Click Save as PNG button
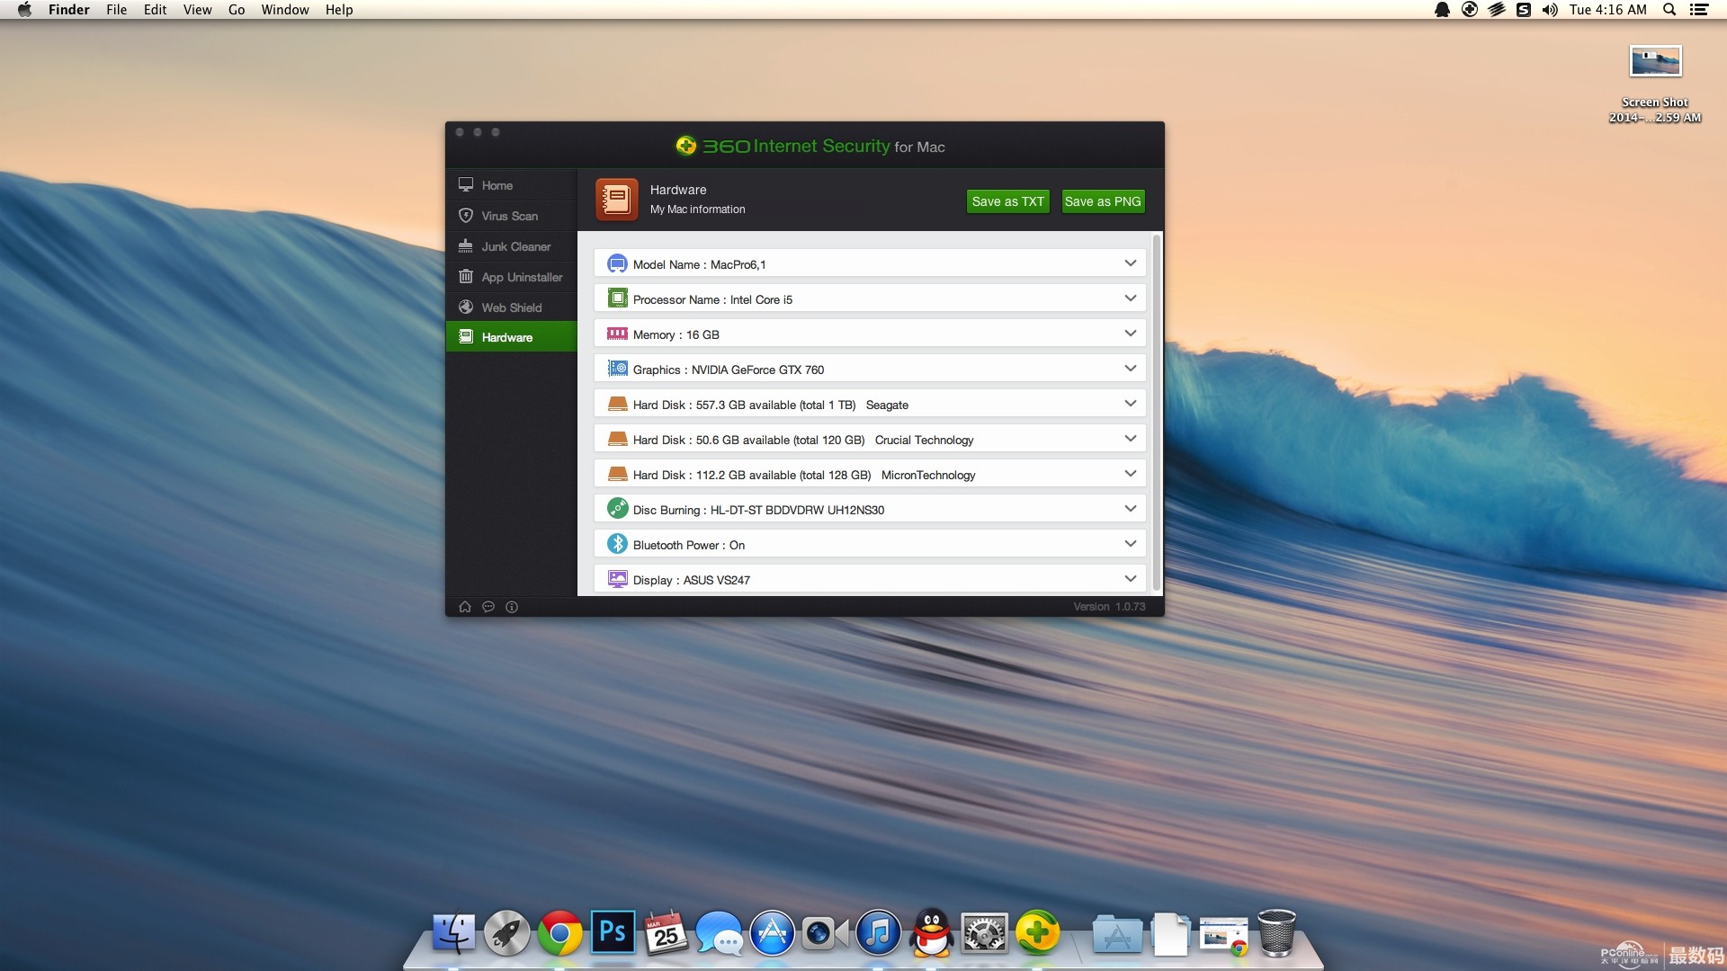Screen dimensions: 1727x971 [1103, 201]
